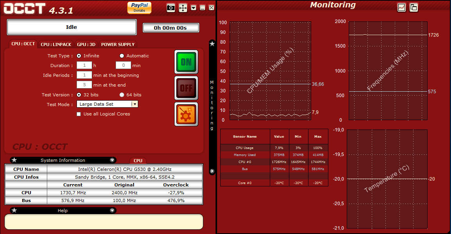Screen dimensions: 451x234
Task: Click the -27,9% CPU overclock value
Action: click(x=176, y=193)
